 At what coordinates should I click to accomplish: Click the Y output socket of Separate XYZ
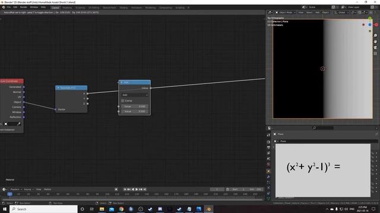tap(87, 99)
